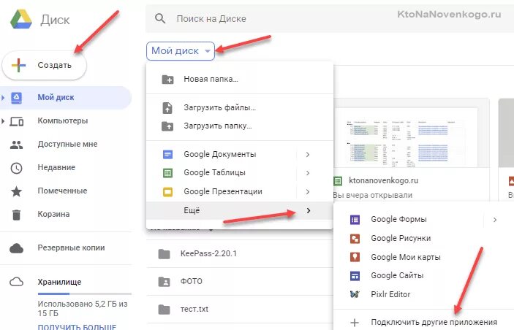This screenshot has height=330, width=514.
Task: Click the Поиск на Диске search field
Action: (x=330, y=19)
